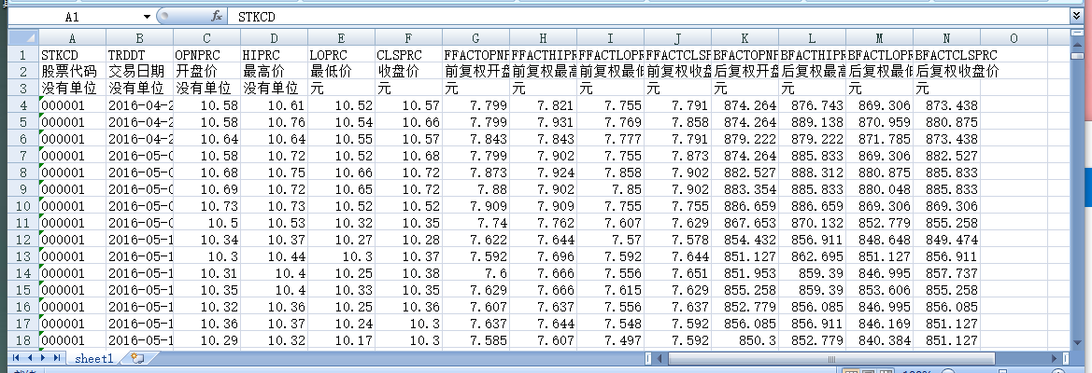Select column C header
The width and height of the screenshot is (1092, 373).
point(206,38)
